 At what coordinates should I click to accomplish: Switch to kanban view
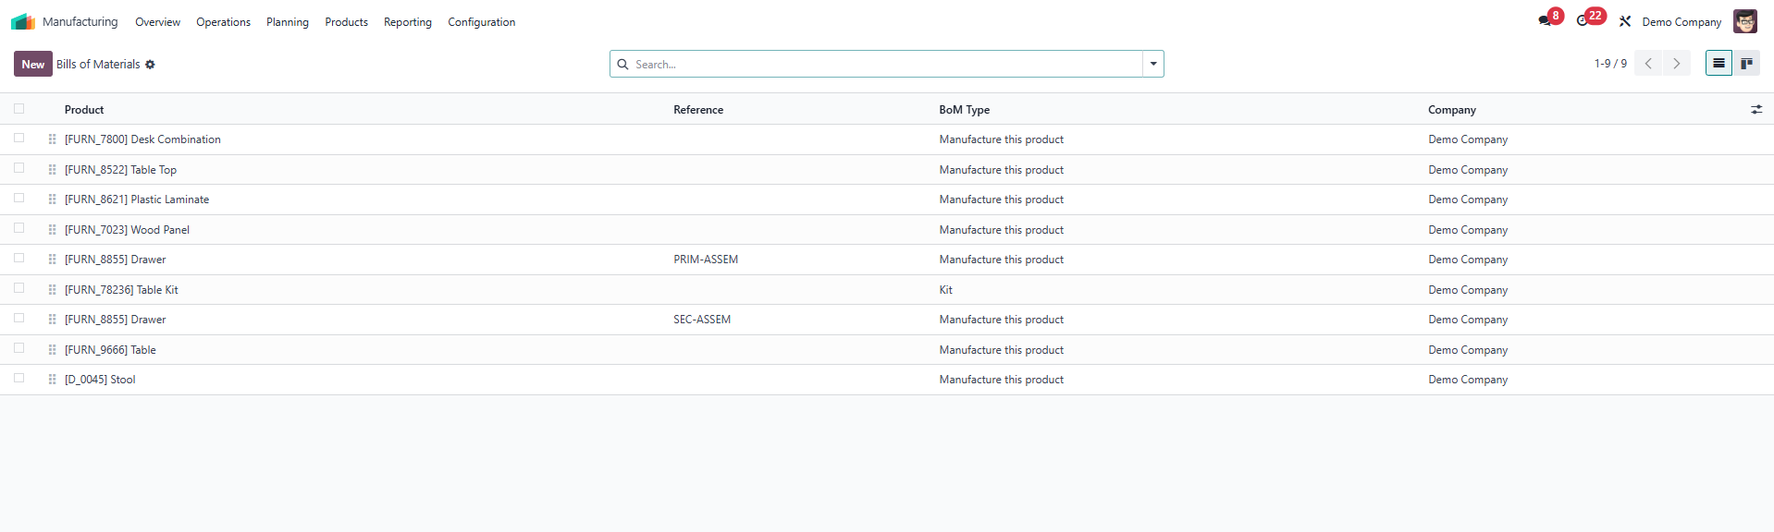coord(1746,64)
